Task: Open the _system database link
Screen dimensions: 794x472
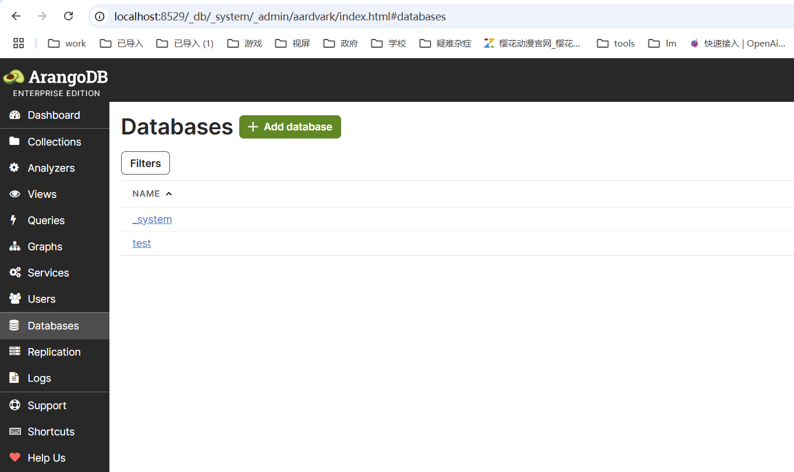Action: (152, 219)
